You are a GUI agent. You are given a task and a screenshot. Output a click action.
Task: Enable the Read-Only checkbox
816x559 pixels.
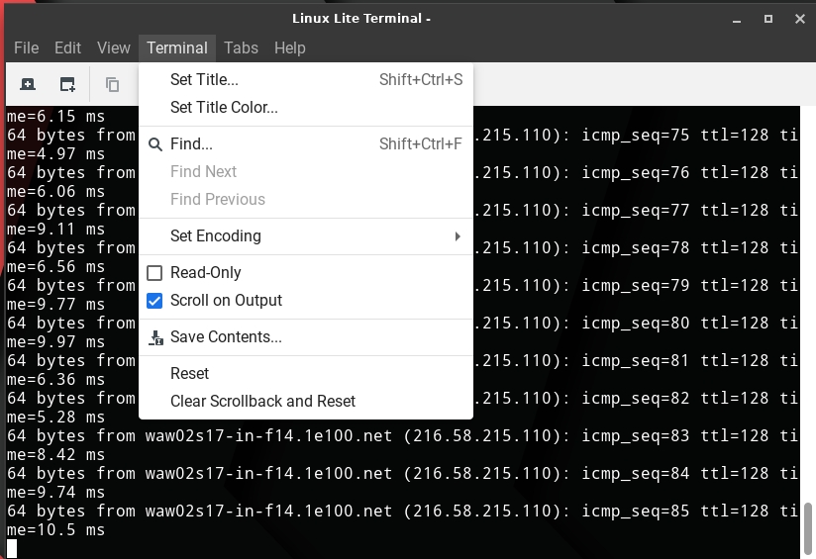(x=154, y=273)
